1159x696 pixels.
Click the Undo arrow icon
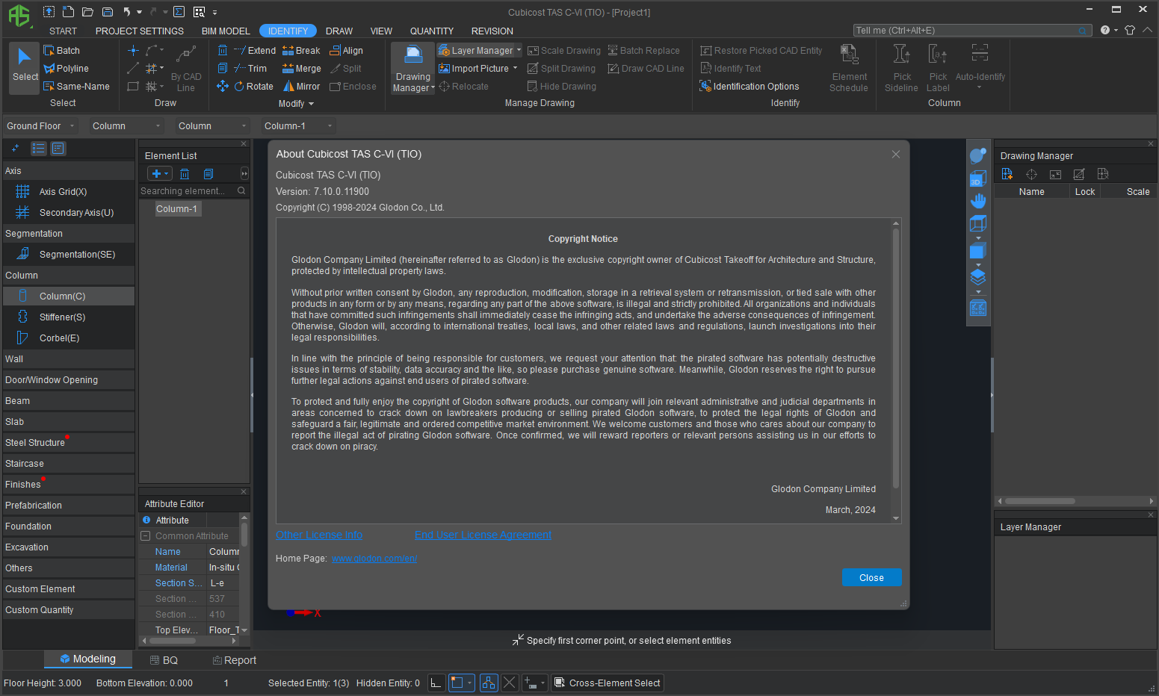coord(127,12)
